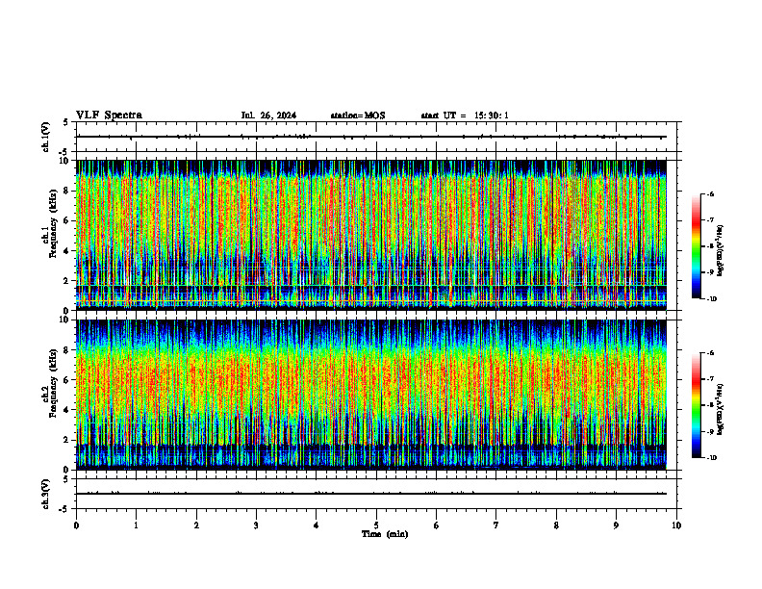Click time axis tick label "7"
The image size is (762, 589).
(x=495, y=525)
